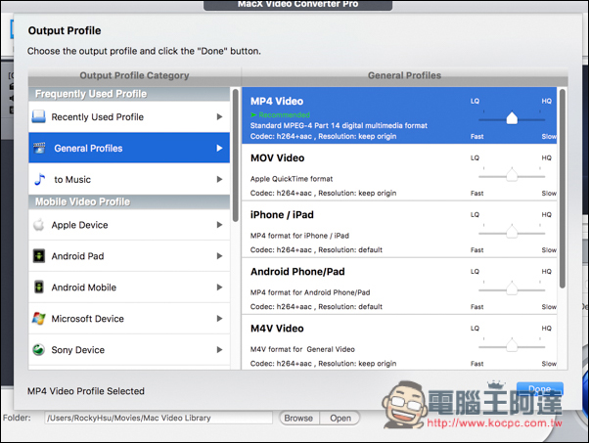Click the Browse button
The height and width of the screenshot is (443, 589).
[298, 419]
